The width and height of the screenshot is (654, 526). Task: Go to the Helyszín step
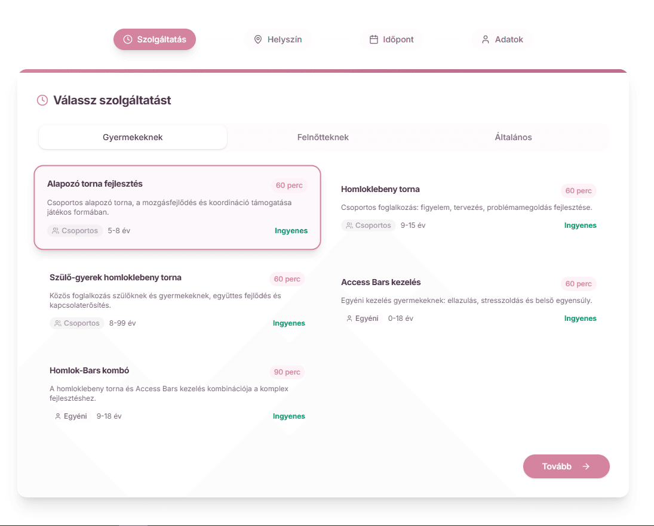[278, 39]
